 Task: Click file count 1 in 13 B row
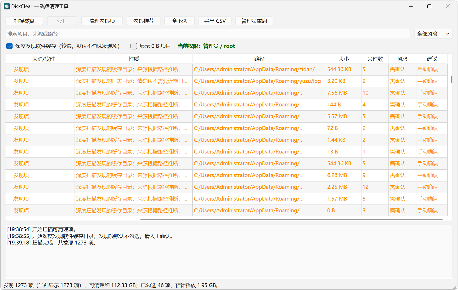tap(375, 152)
